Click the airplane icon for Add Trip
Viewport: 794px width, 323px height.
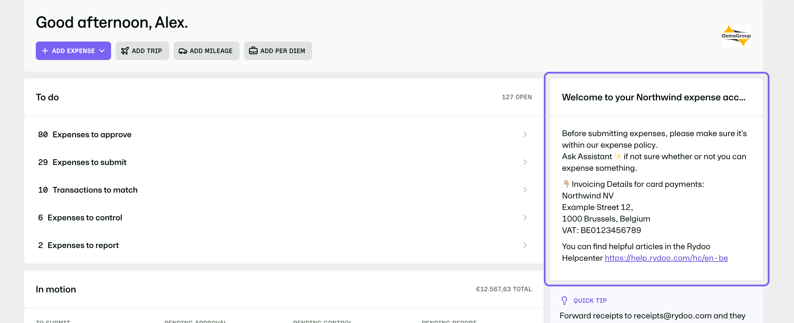pyautogui.click(x=125, y=51)
